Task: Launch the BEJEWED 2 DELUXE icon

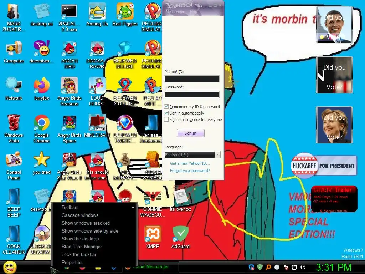Action: pyautogui.click(x=125, y=92)
